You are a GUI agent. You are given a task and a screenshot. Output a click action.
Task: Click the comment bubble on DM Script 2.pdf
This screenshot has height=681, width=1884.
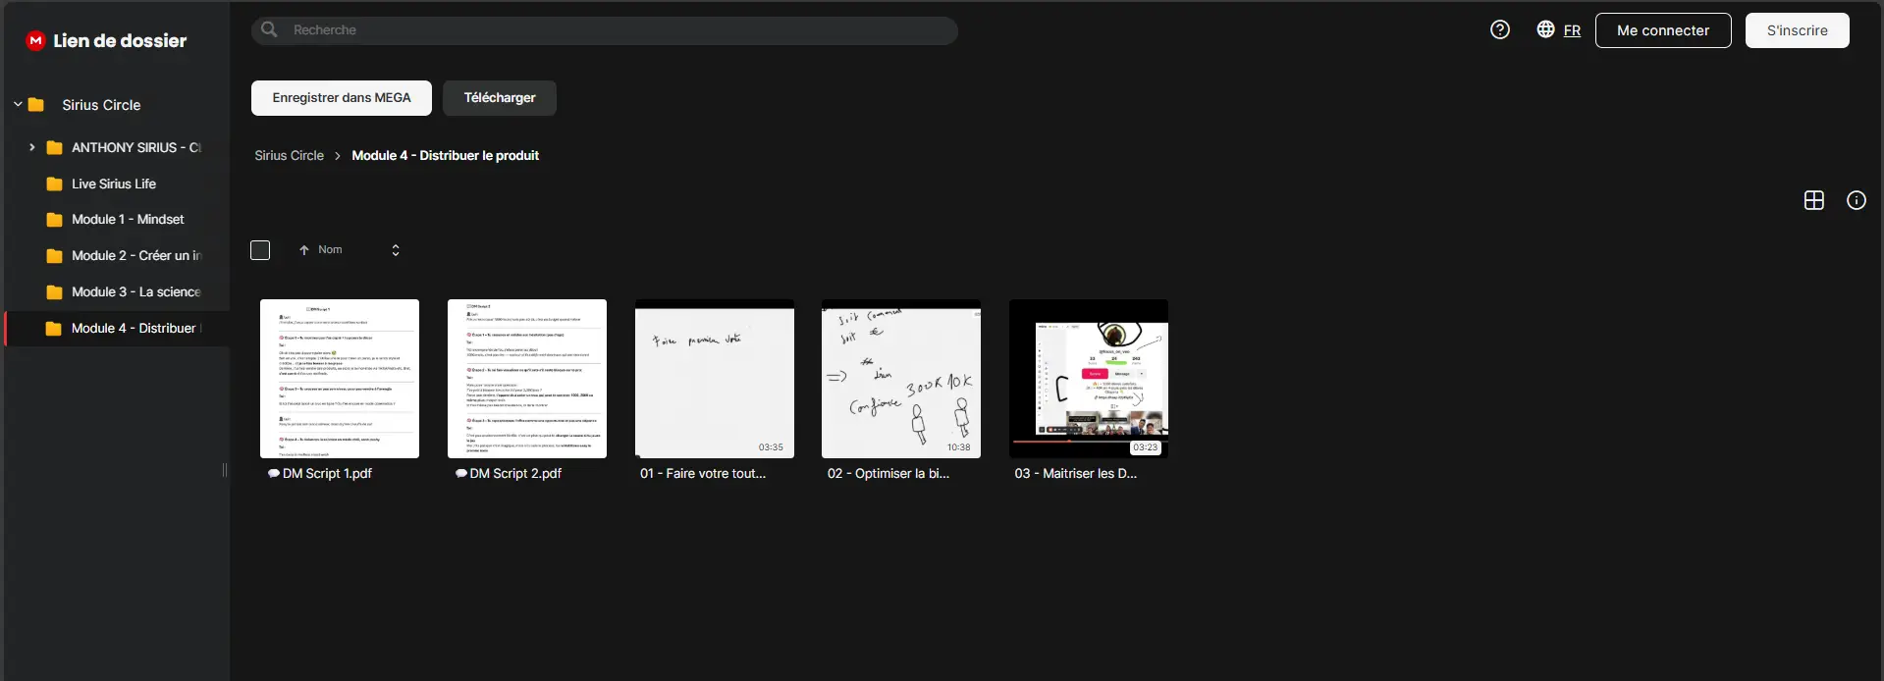(x=461, y=473)
